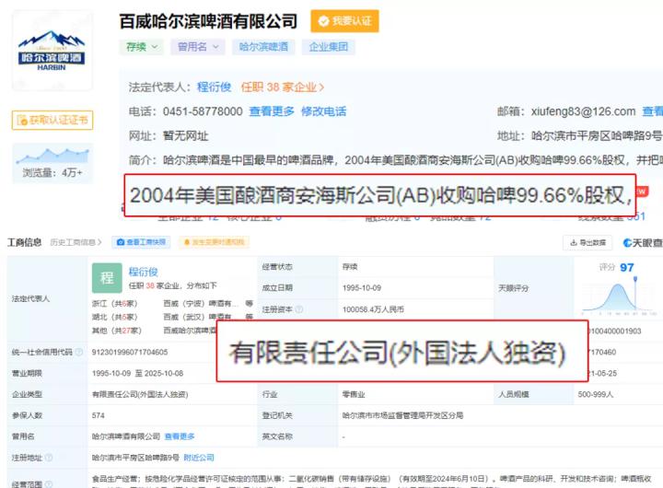Click the 浏览量 trend chart
Image resolution: width=663 pixels, height=488 pixels.
(x=52, y=156)
